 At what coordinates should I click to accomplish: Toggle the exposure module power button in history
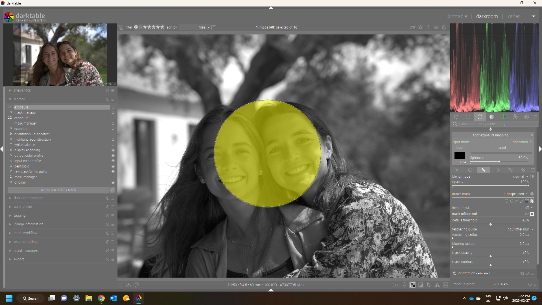[x=113, y=107]
